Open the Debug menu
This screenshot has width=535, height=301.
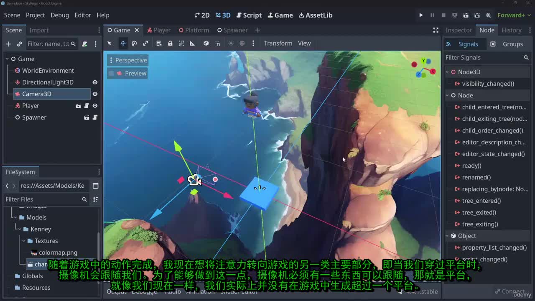pyautogui.click(x=60, y=15)
